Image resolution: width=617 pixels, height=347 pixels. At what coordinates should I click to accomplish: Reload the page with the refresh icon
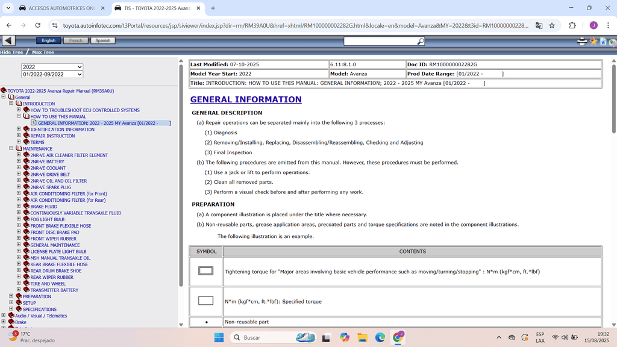pos(38,25)
